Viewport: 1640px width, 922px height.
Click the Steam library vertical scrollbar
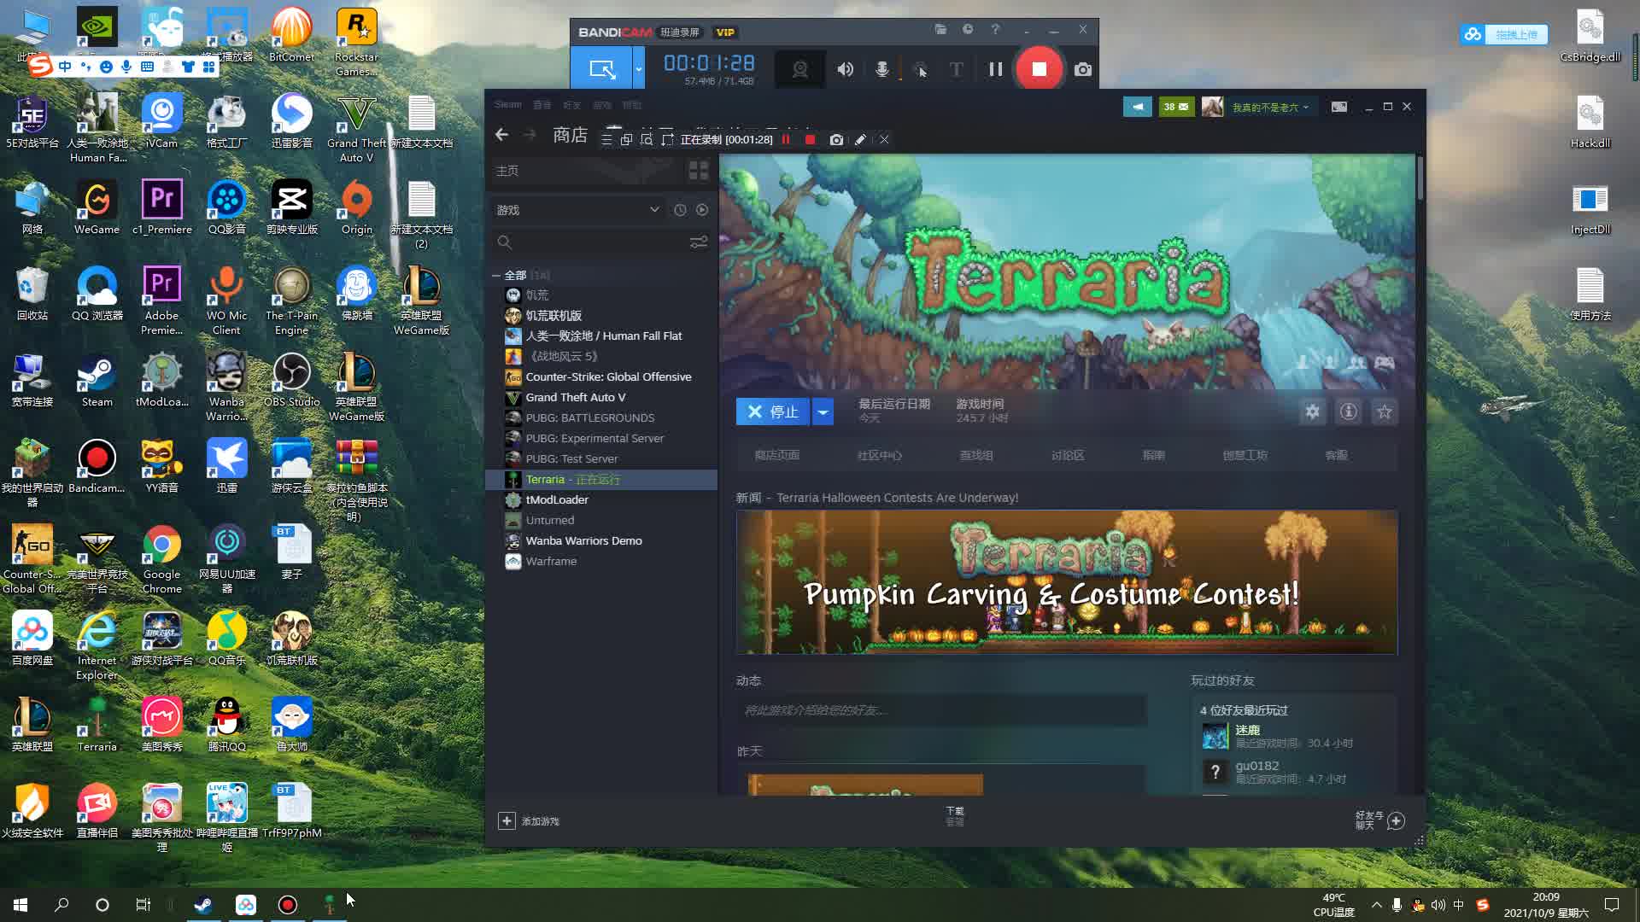(x=1420, y=178)
